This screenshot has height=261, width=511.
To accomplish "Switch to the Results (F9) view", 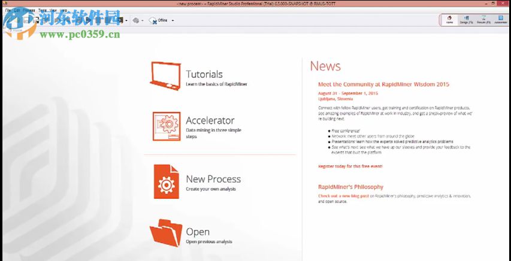I will tap(483, 20).
